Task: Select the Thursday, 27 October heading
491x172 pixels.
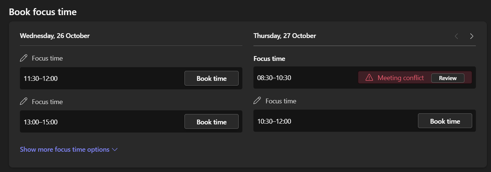Action: click(x=284, y=36)
